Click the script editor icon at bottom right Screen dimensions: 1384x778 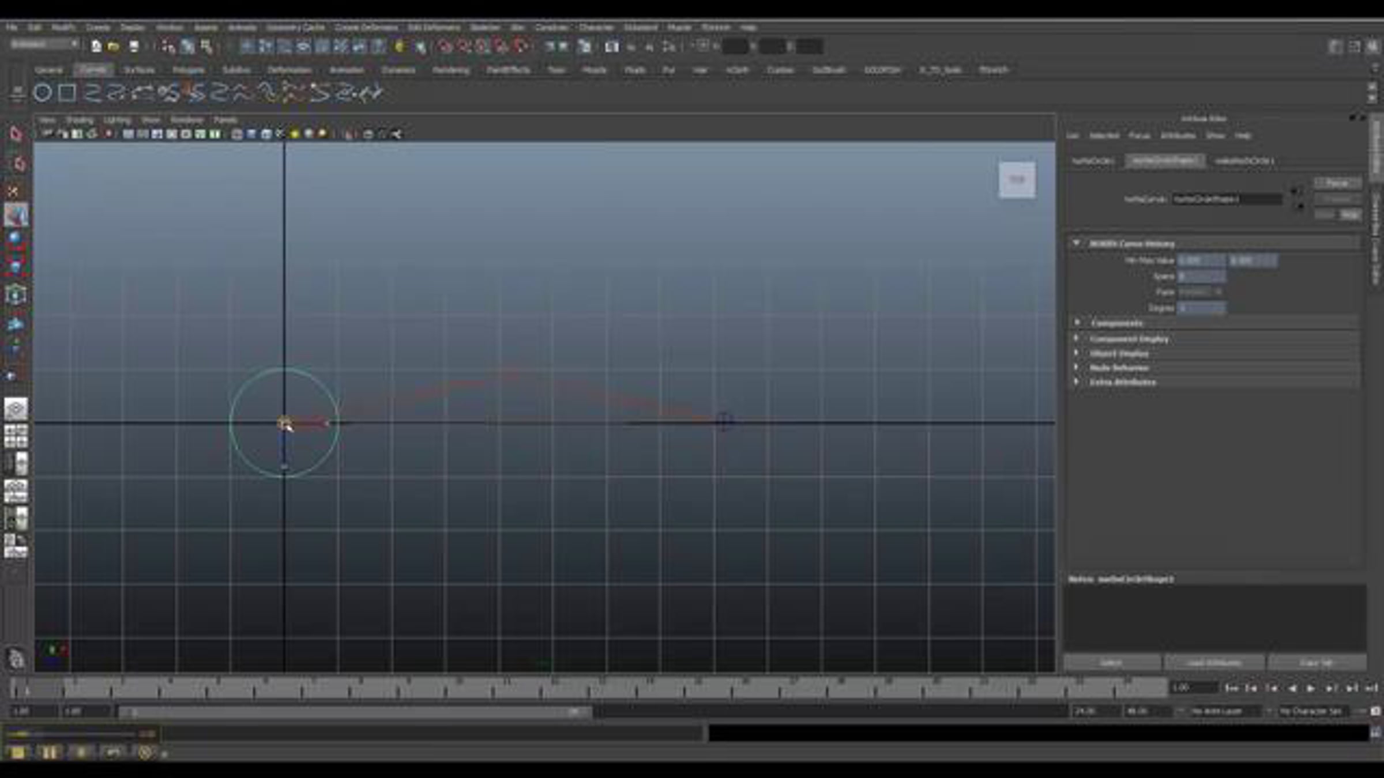coord(1376,733)
